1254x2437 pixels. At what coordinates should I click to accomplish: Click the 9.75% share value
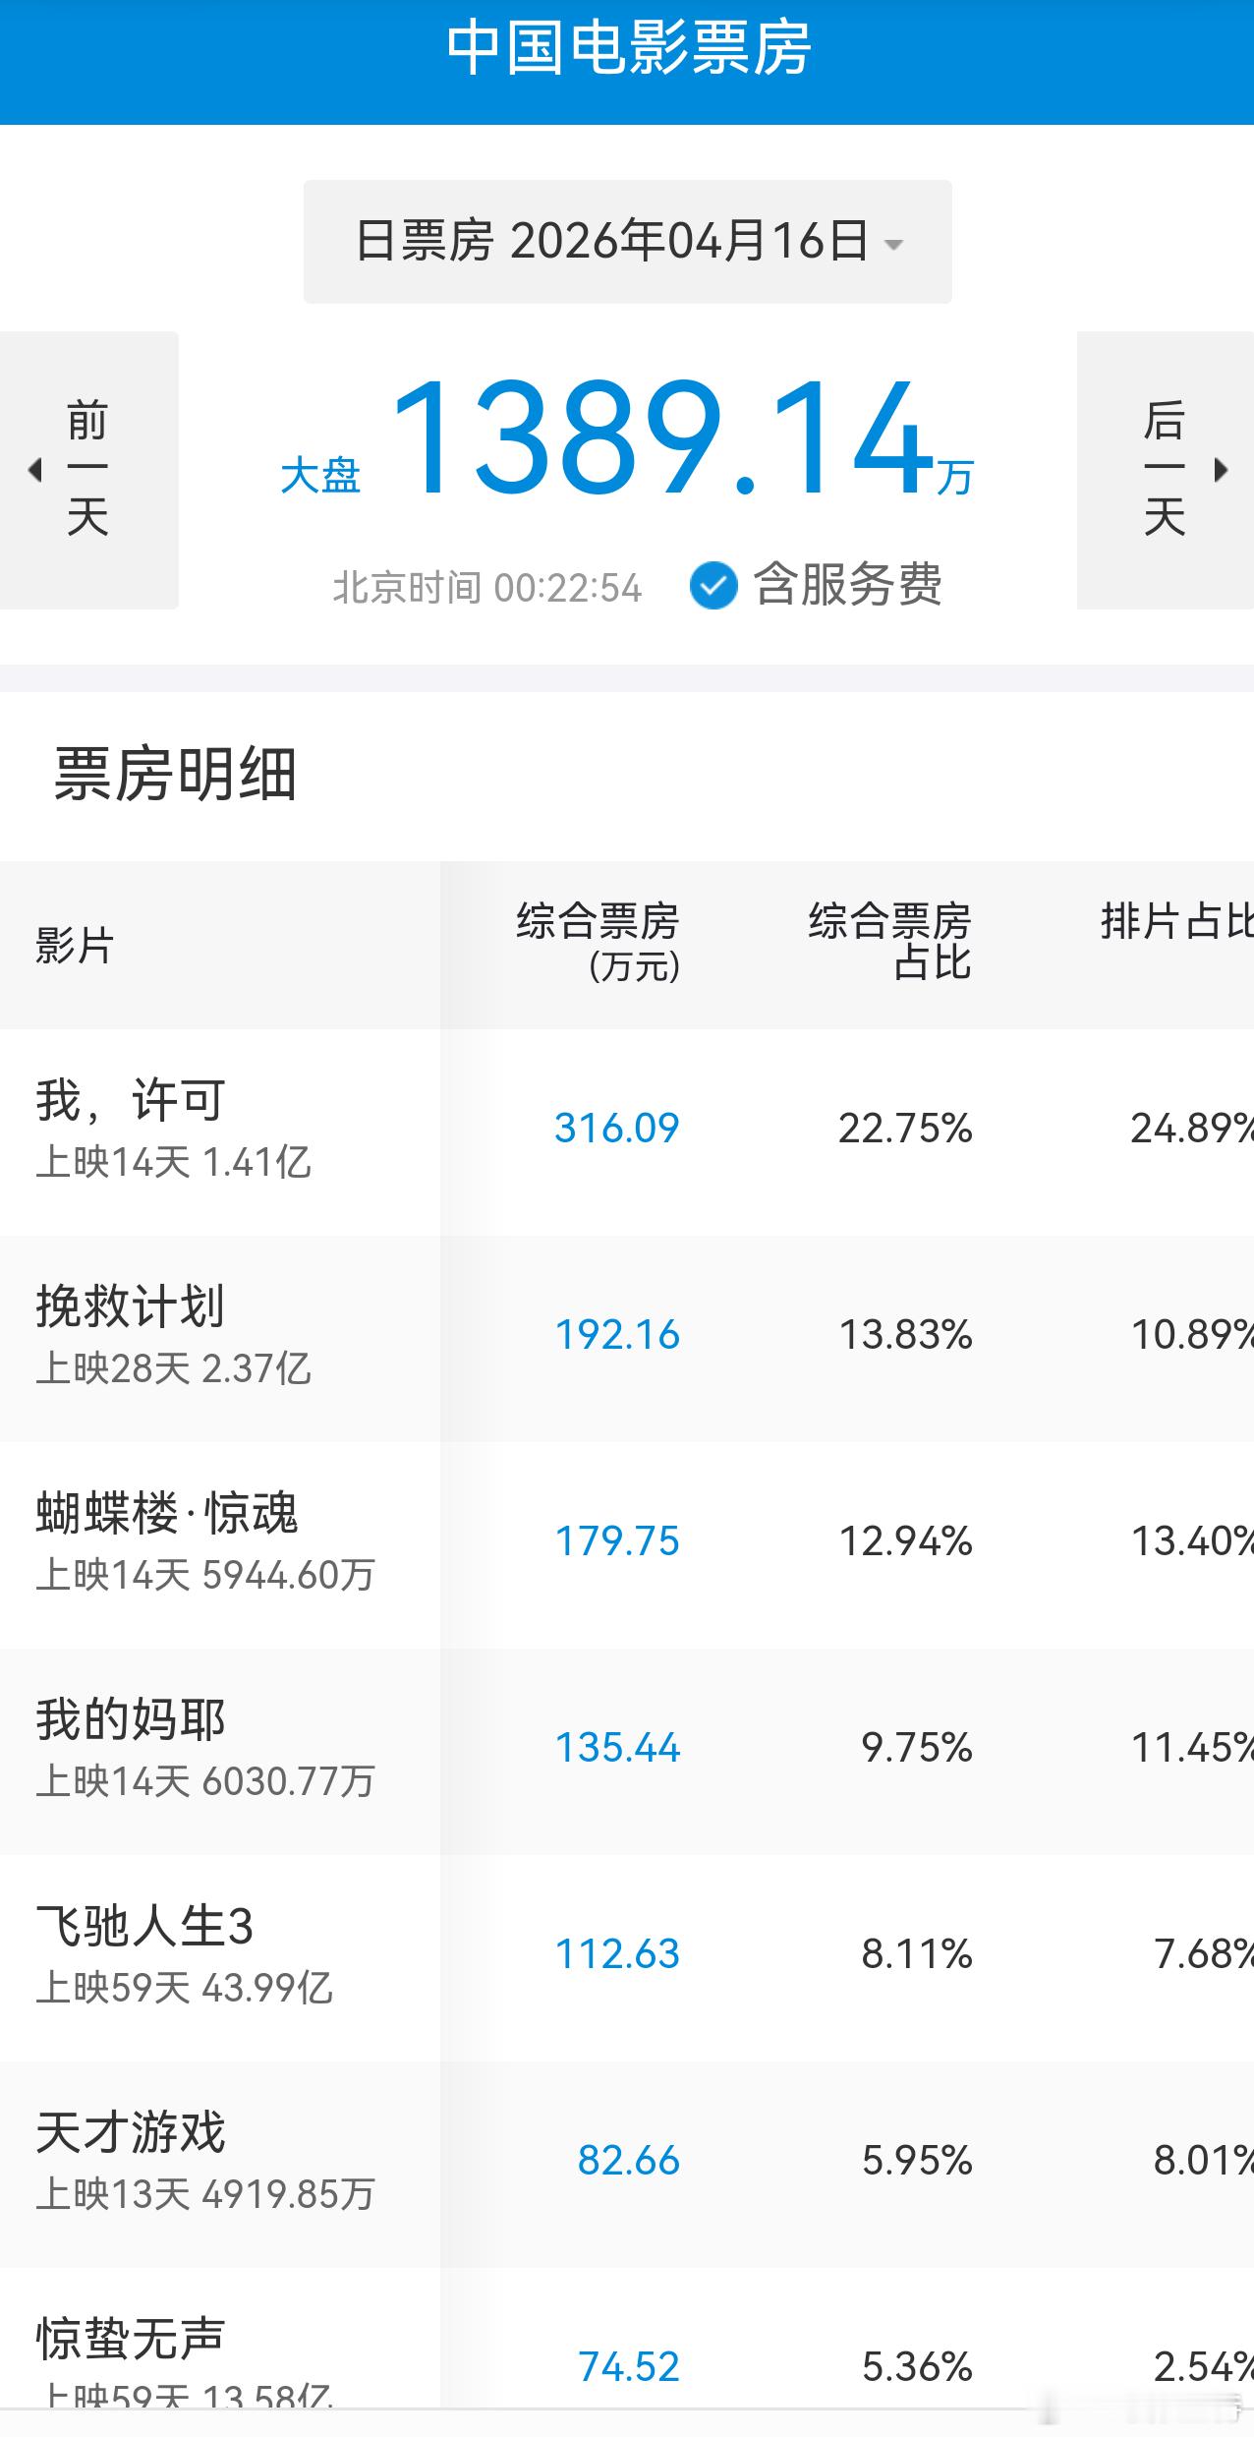pos(917,1748)
